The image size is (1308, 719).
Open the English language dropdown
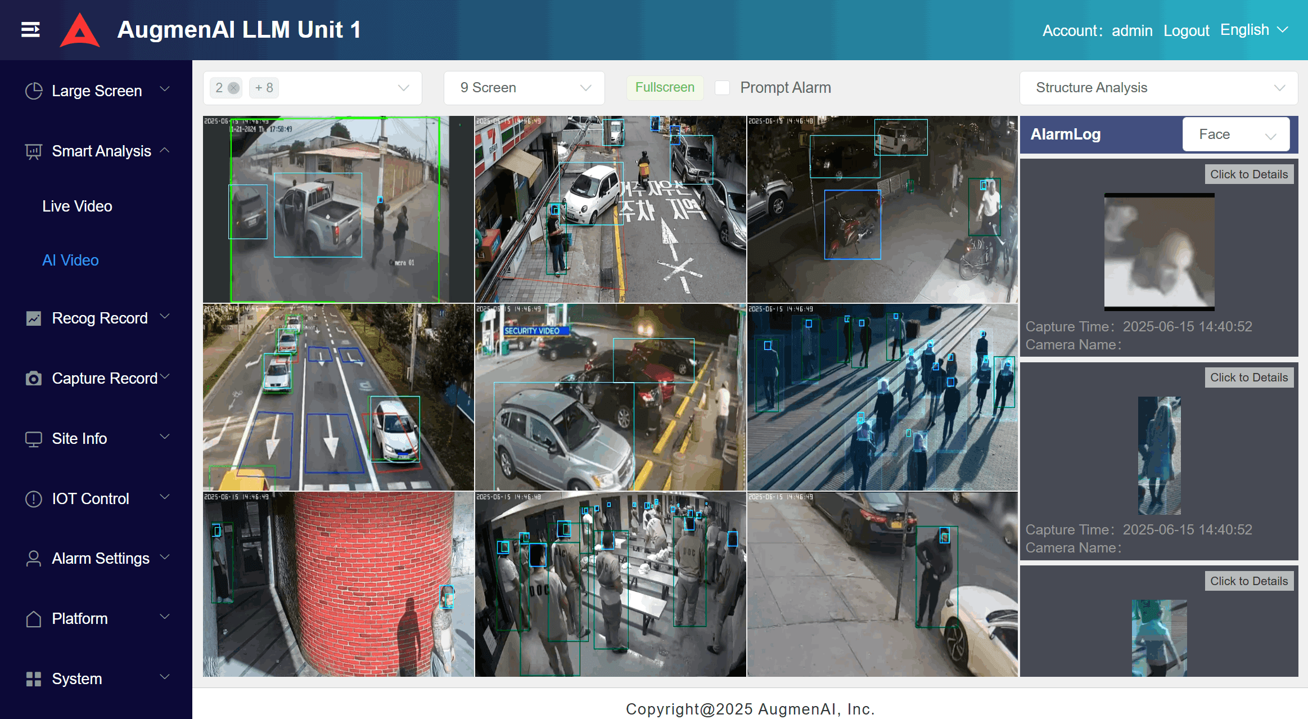click(1254, 30)
